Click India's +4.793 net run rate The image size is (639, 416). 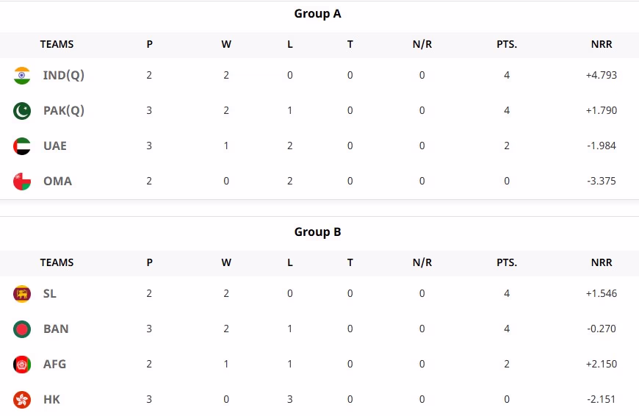point(602,75)
